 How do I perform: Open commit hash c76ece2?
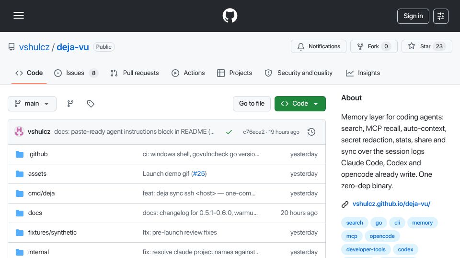pyautogui.click(x=254, y=132)
